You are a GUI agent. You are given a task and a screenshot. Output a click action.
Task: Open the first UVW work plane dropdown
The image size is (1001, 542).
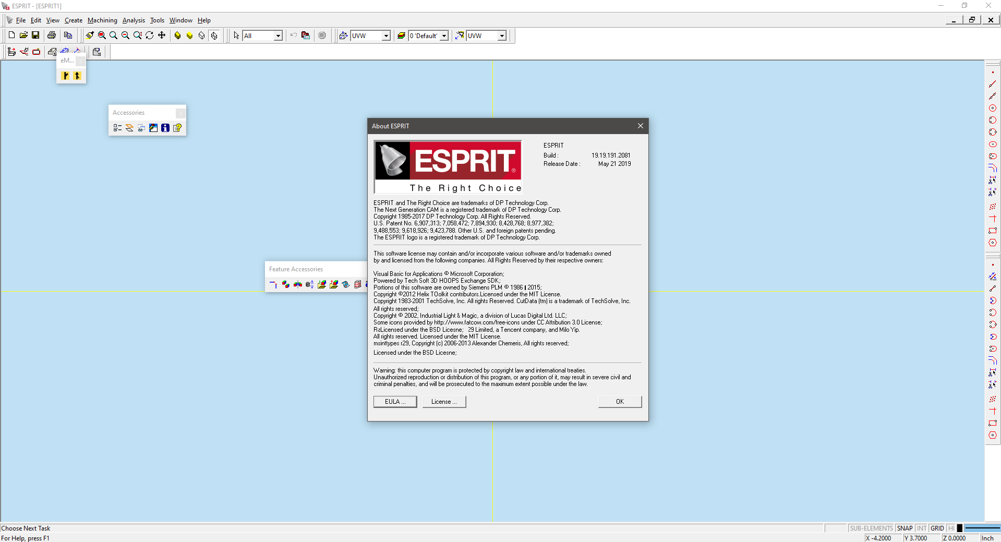point(386,35)
